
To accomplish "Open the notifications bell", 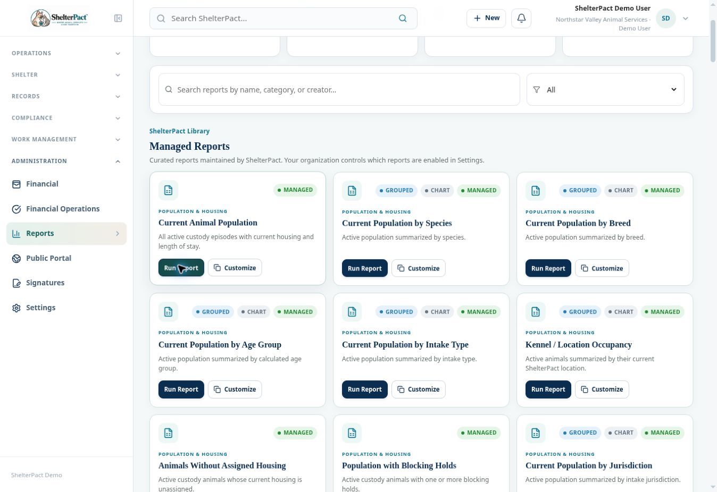I will (x=521, y=19).
